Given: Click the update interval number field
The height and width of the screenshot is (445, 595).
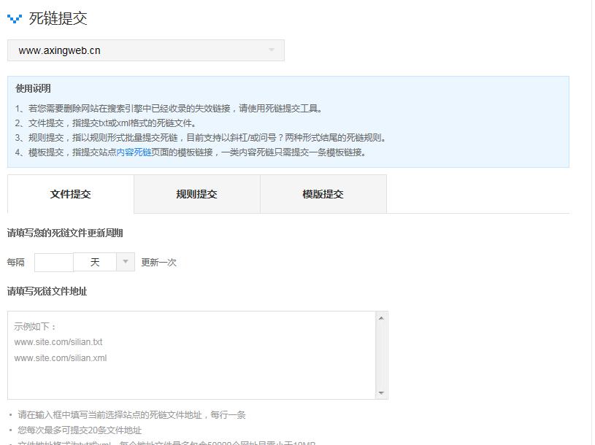Looking at the screenshot, I should (x=55, y=262).
